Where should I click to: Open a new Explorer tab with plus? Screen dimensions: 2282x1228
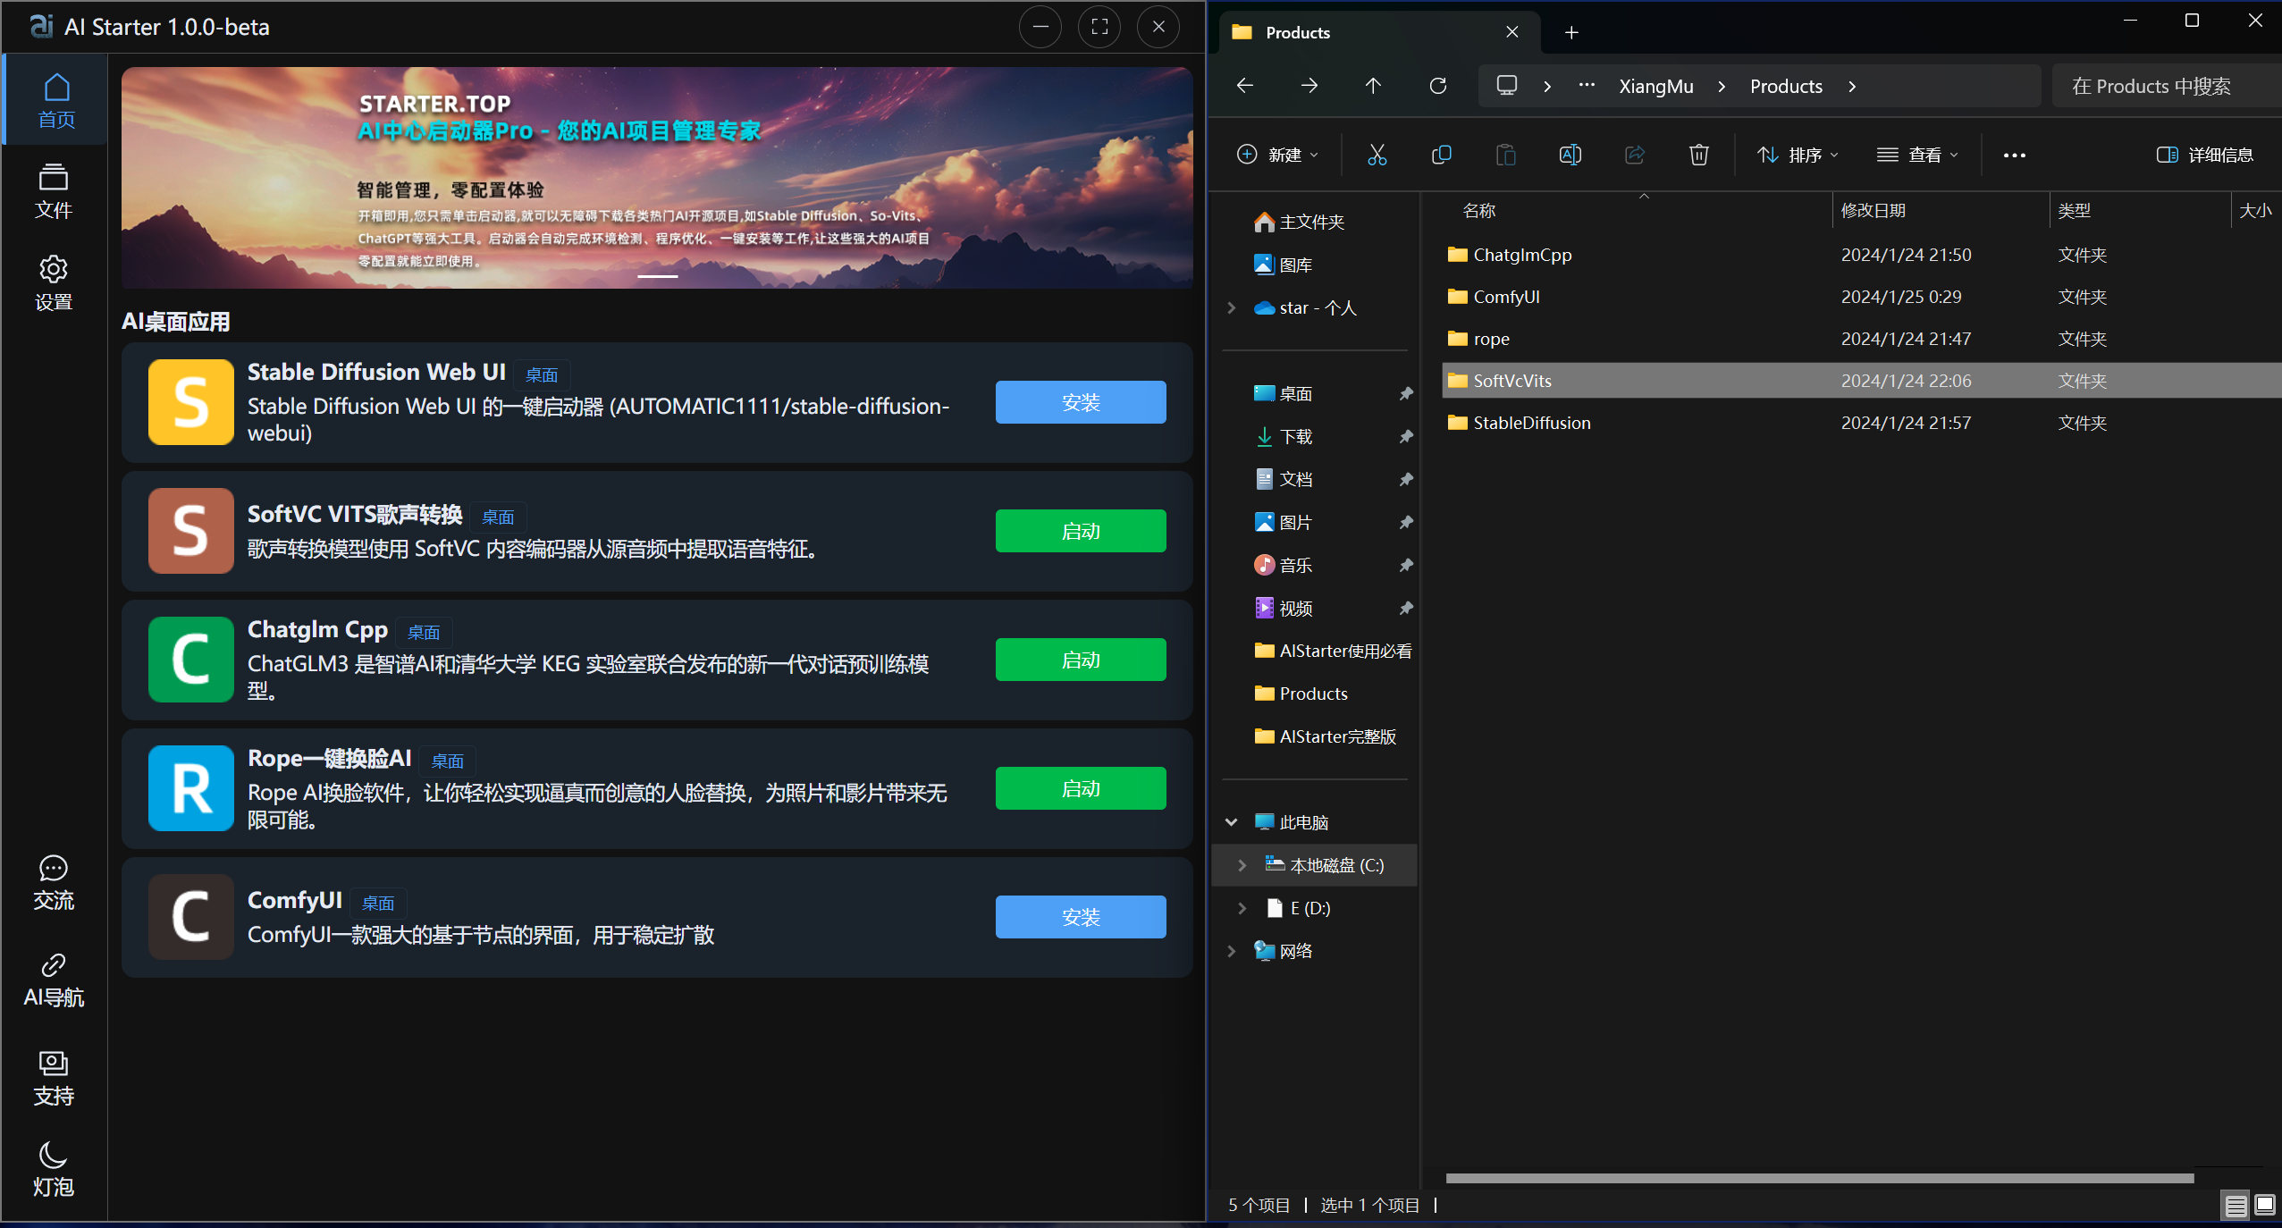pyautogui.click(x=1571, y=33)
